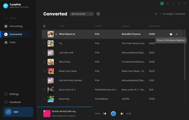Sort by the TITLE column header
189x120 pixels.
[x=62, y=26]
